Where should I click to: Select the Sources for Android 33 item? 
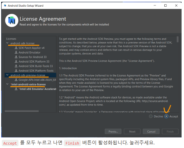pos(32,57)
